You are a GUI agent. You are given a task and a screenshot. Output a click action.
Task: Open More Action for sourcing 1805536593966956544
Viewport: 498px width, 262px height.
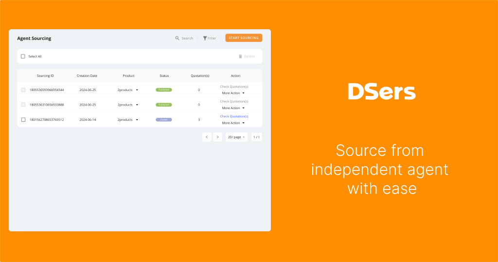(x=233, y=93)
